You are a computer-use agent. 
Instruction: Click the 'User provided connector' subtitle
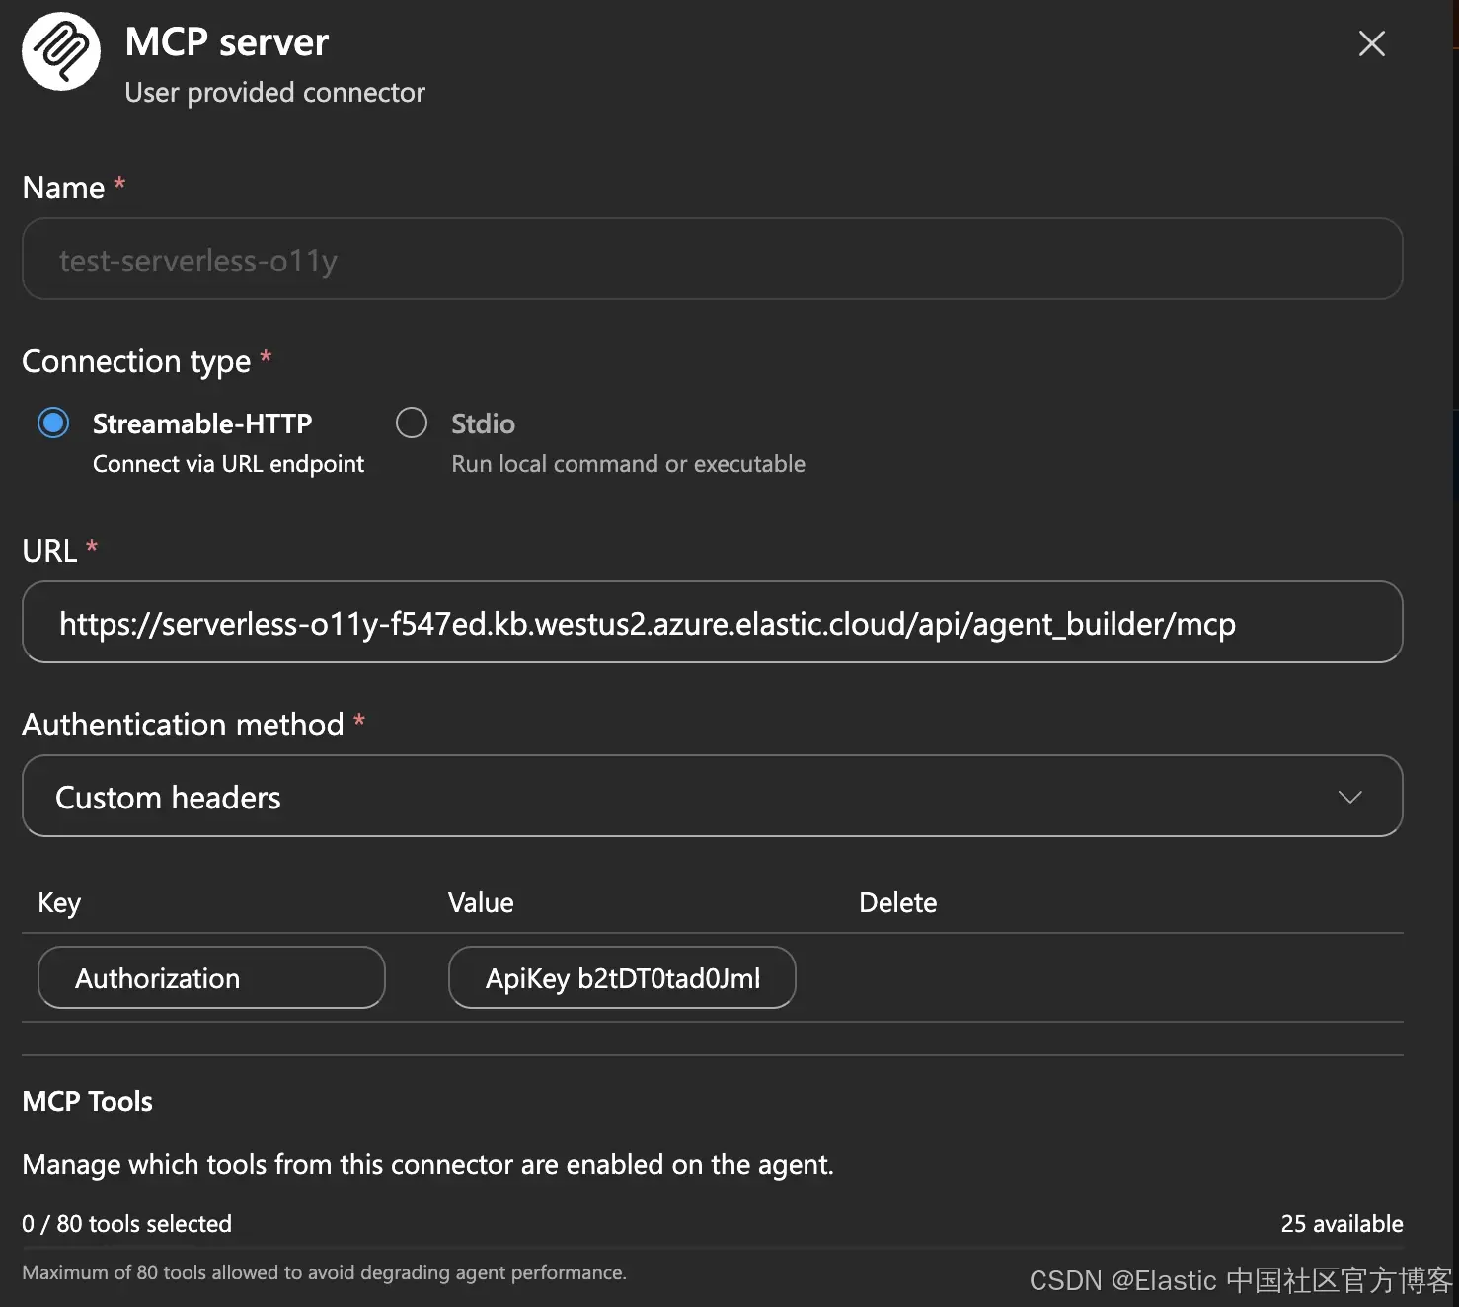tap(275, 93)
